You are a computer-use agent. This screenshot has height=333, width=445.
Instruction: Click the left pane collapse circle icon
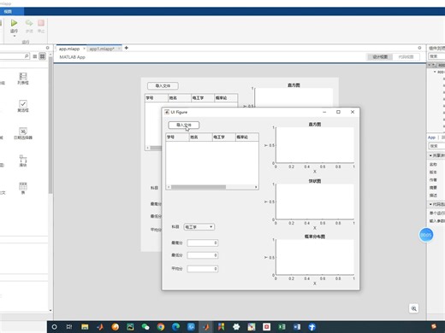click(48, 48)
